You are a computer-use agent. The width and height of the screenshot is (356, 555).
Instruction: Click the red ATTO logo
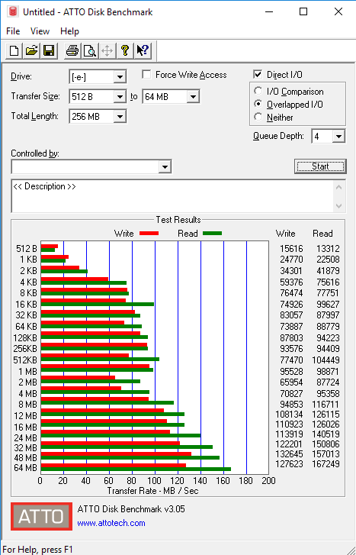[x=41, y=516]
